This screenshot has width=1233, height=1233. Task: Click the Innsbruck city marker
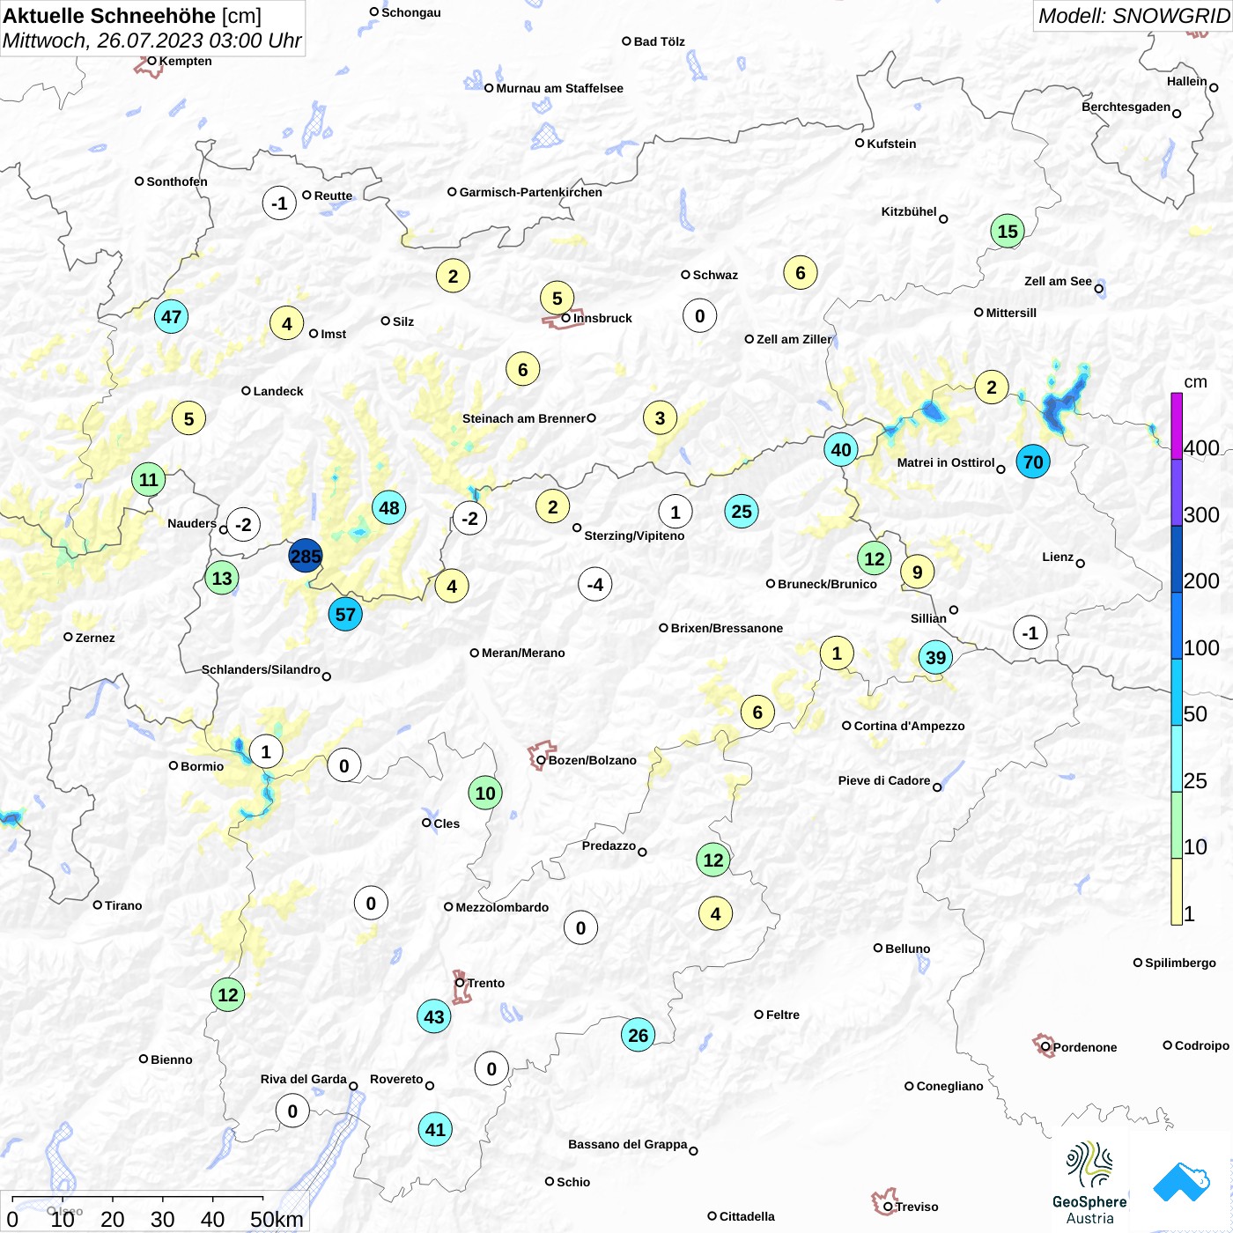point(566,318)
